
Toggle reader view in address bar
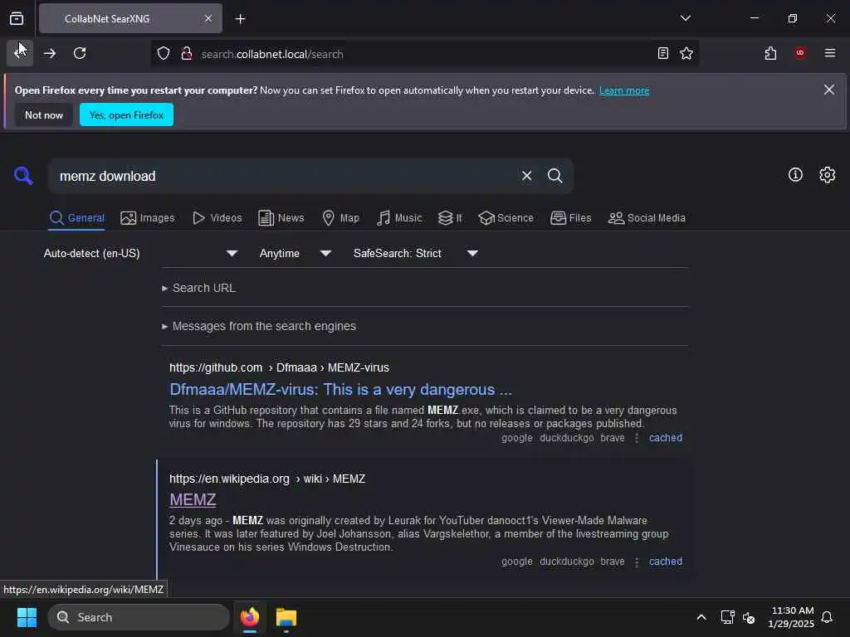tap(662, 53)
